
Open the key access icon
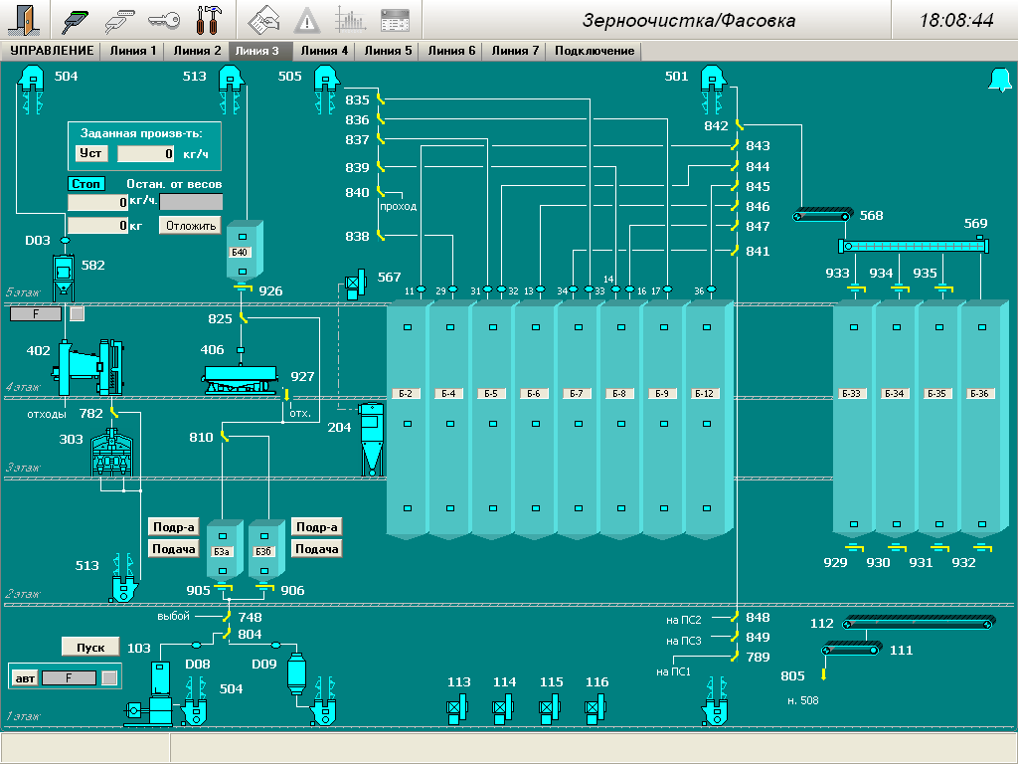point(164,19)
